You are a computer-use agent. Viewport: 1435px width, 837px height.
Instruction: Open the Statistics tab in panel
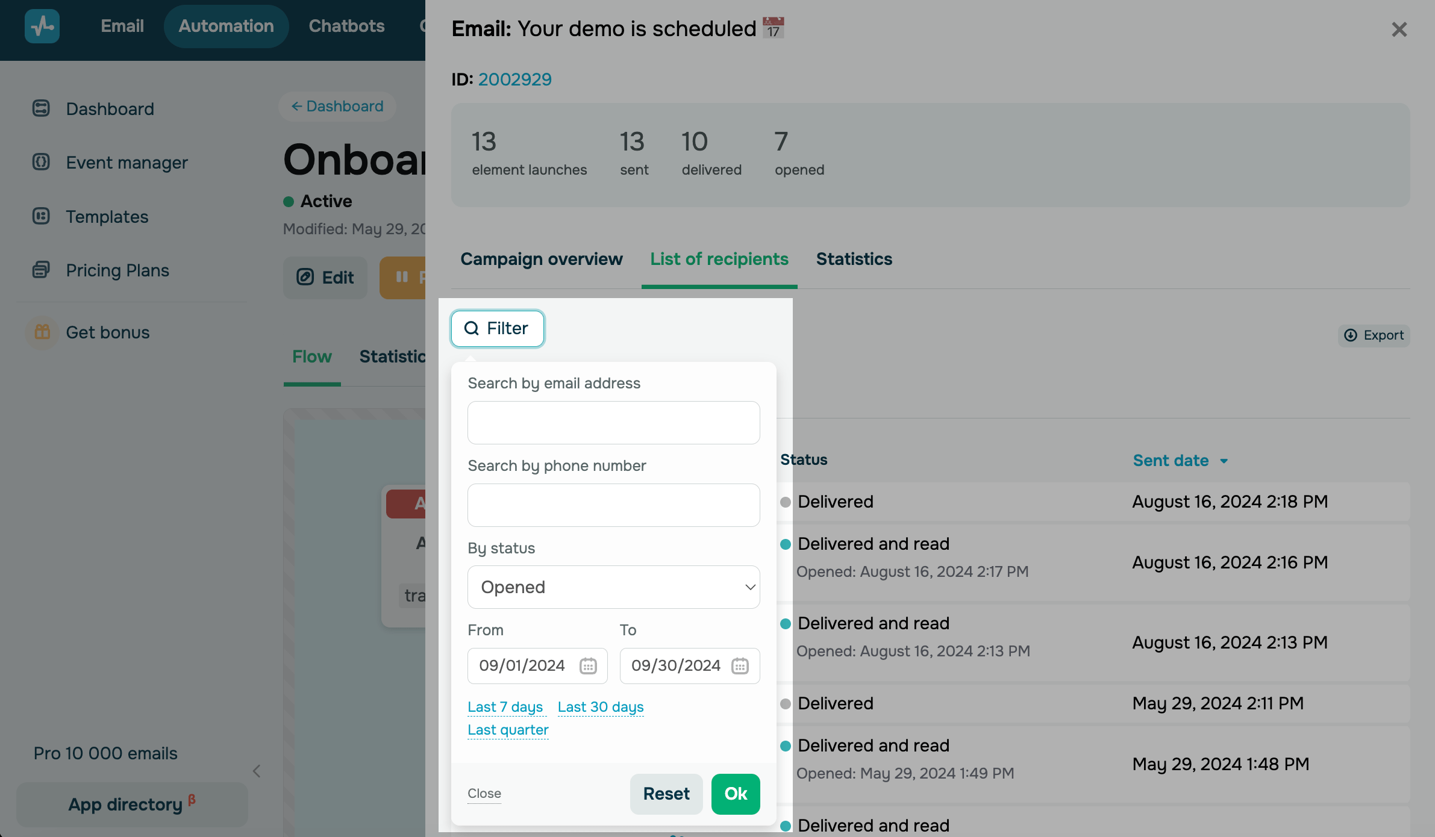(x=854, y=259)
